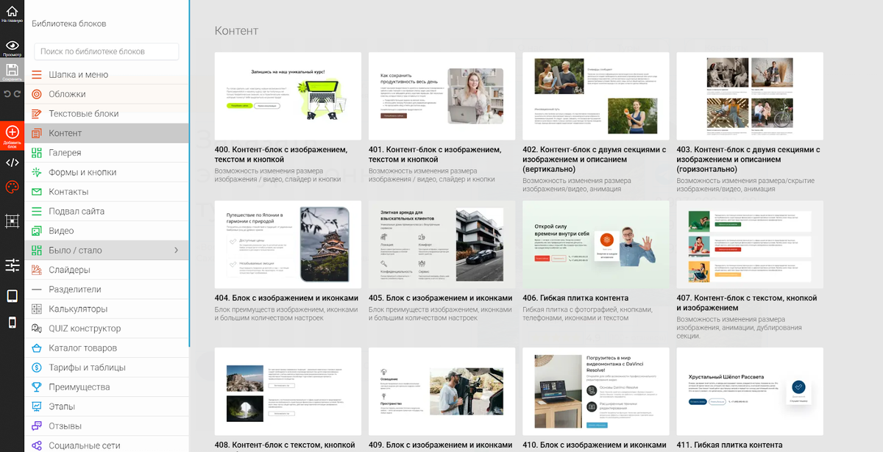Click the red Add block plus icon
The height and width of the screenshot is (452, 883).
click(12, 131)
